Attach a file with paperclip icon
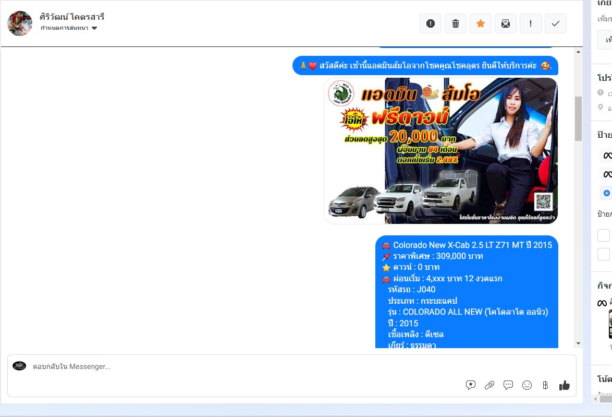The image size is (612, 417). click(489, 385)
